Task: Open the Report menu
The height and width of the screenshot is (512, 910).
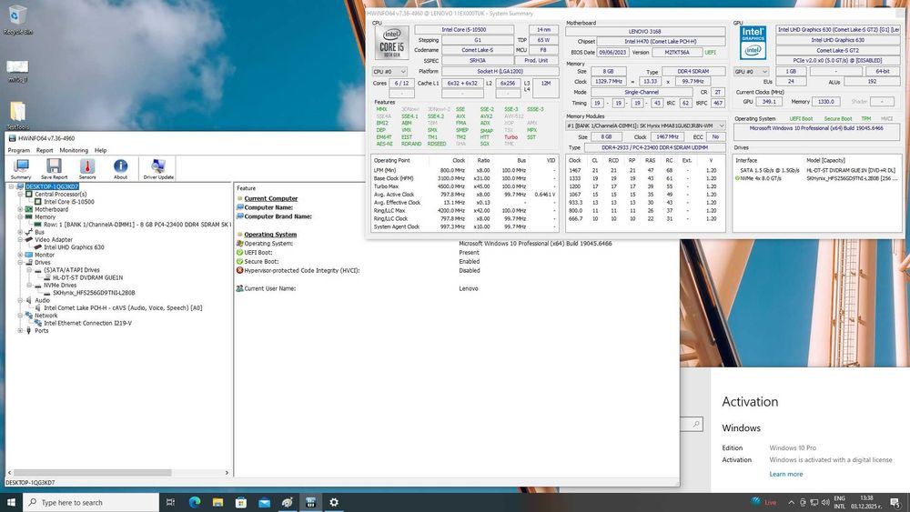Action: coord(45,150)
